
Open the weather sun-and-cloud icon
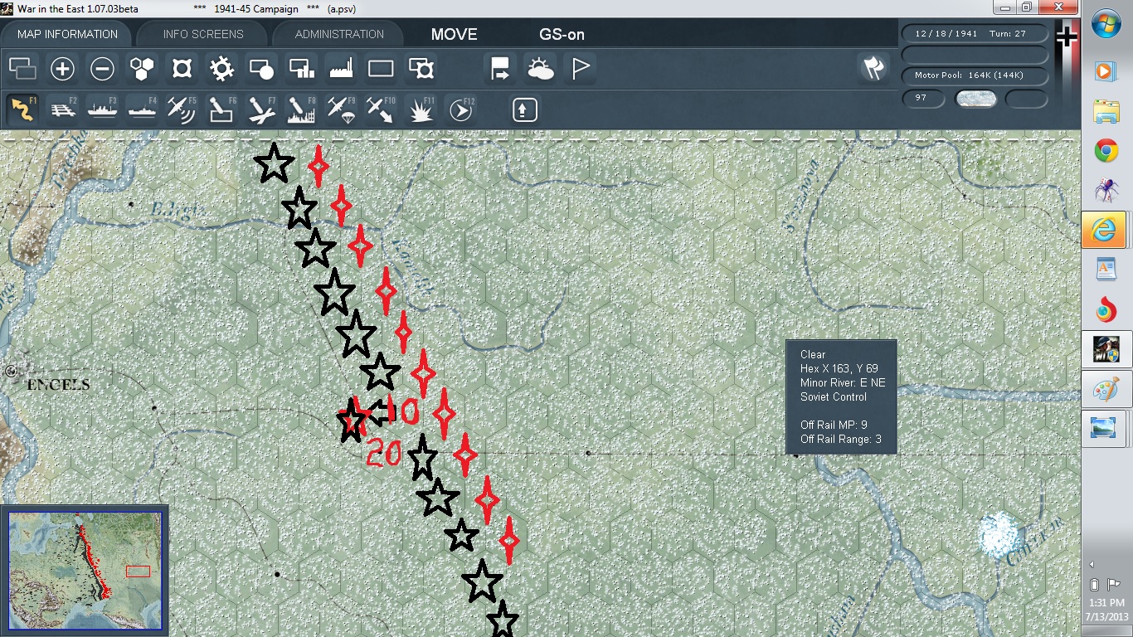click(540, 68)
